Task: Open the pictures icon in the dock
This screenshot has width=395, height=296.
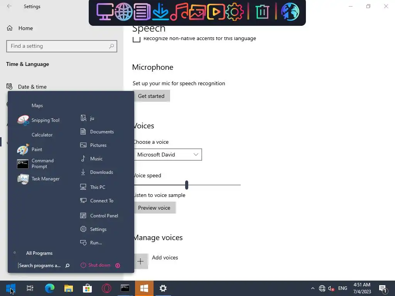Action: coord(197,12)
